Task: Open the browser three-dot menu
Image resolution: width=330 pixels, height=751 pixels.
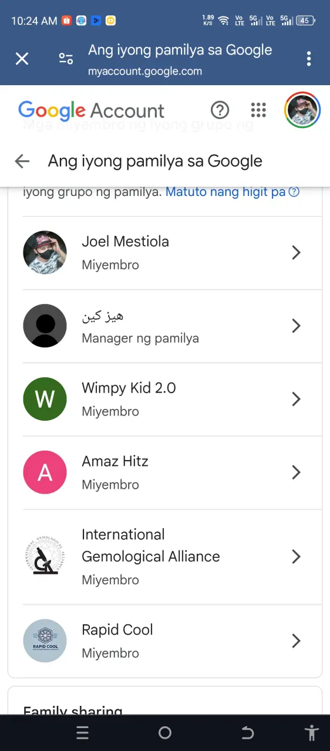Action: 309,59
